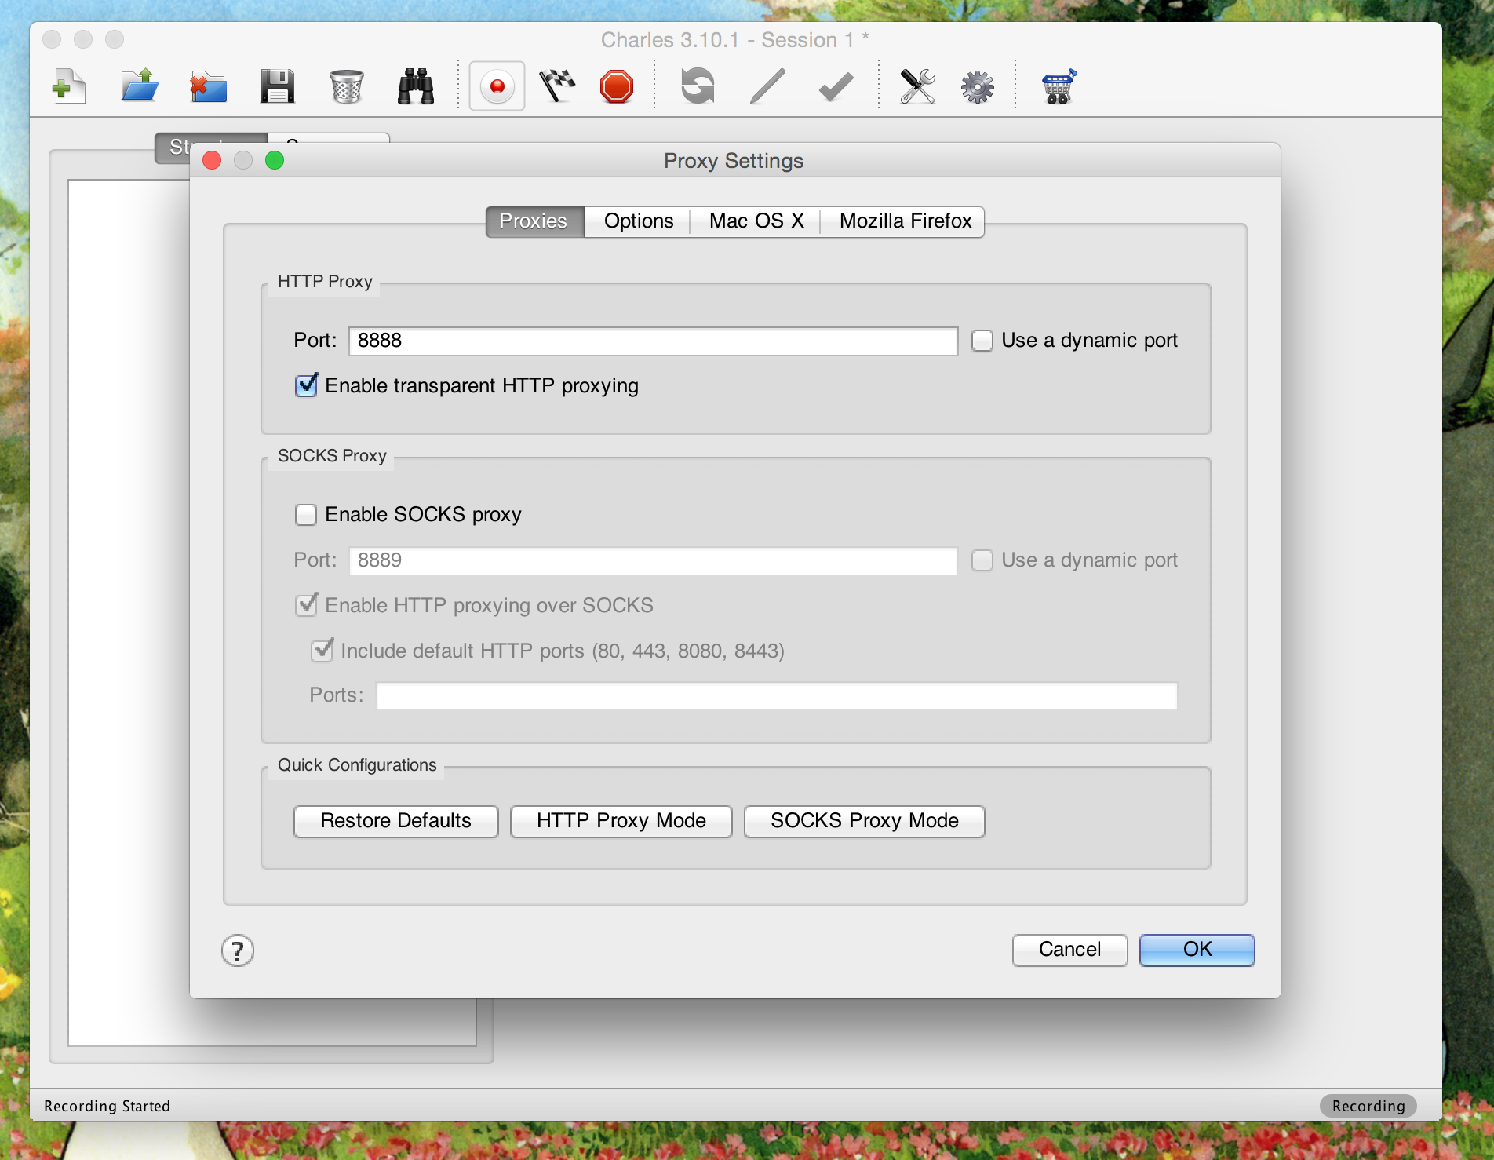Click the green zoom button of Proxy Settings
Viewport: 1494px width, 1160px height.
275,160
